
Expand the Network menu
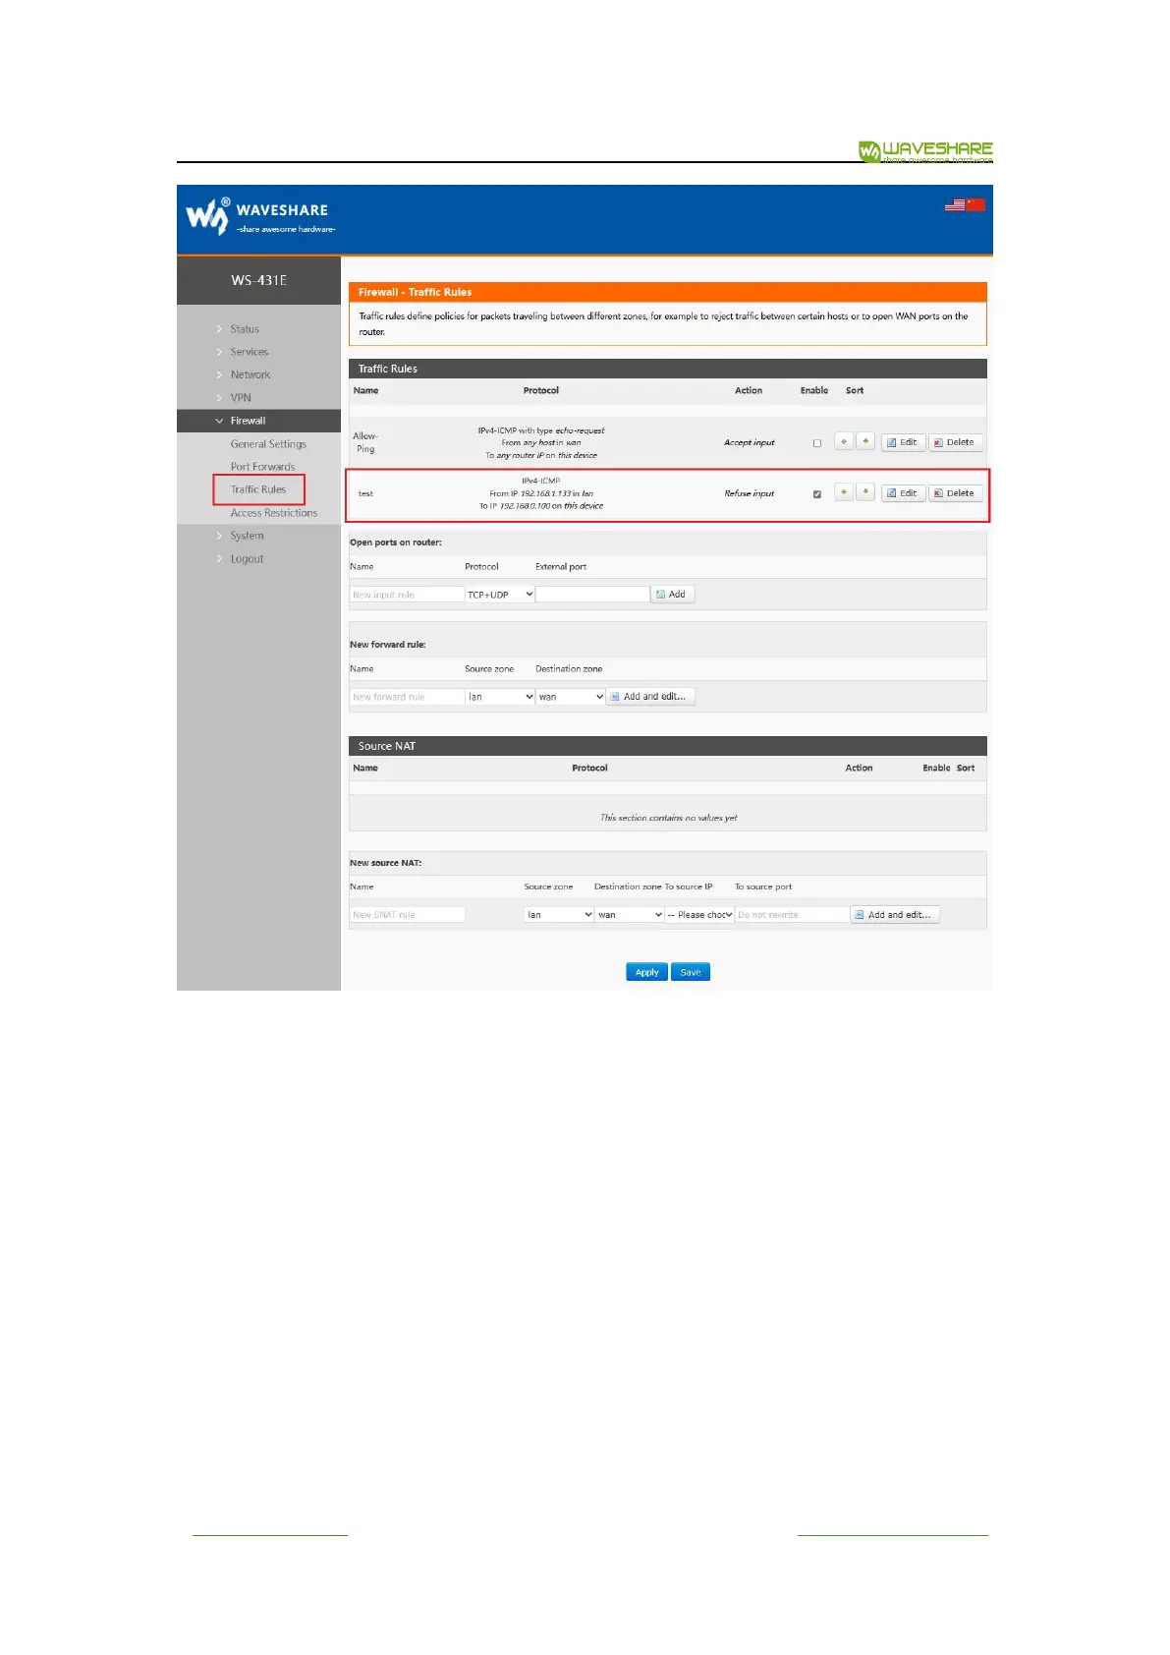pyautogui.click(x=250, y=374)
